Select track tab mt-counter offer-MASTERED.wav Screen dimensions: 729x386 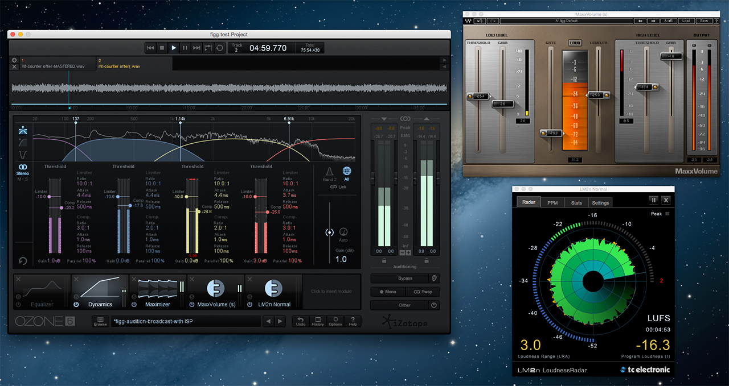coord(56,63)
